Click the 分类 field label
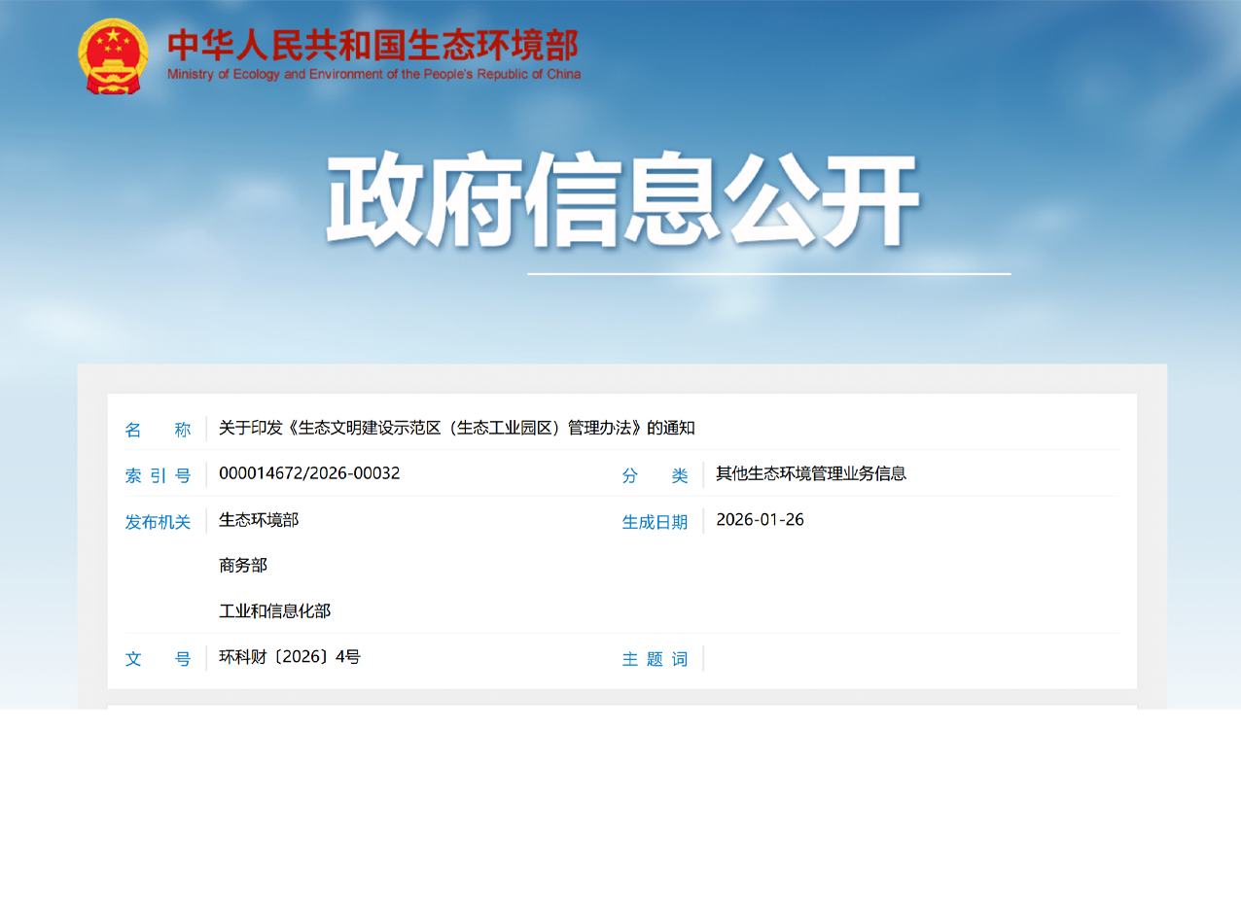The image size is (1241, 904). point(655,475)
